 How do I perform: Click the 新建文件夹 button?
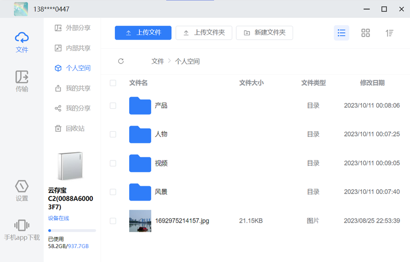click(264, 33)
